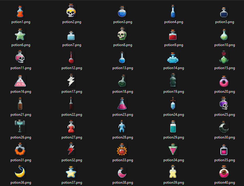The width and height of the screenshot is (244, 186).
Task: Select the pale yellow potion39 bottle
Action: tap(173, 171)
